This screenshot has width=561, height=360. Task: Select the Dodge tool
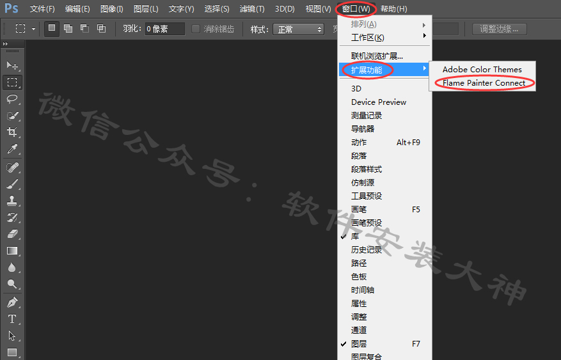coord(12,284)
